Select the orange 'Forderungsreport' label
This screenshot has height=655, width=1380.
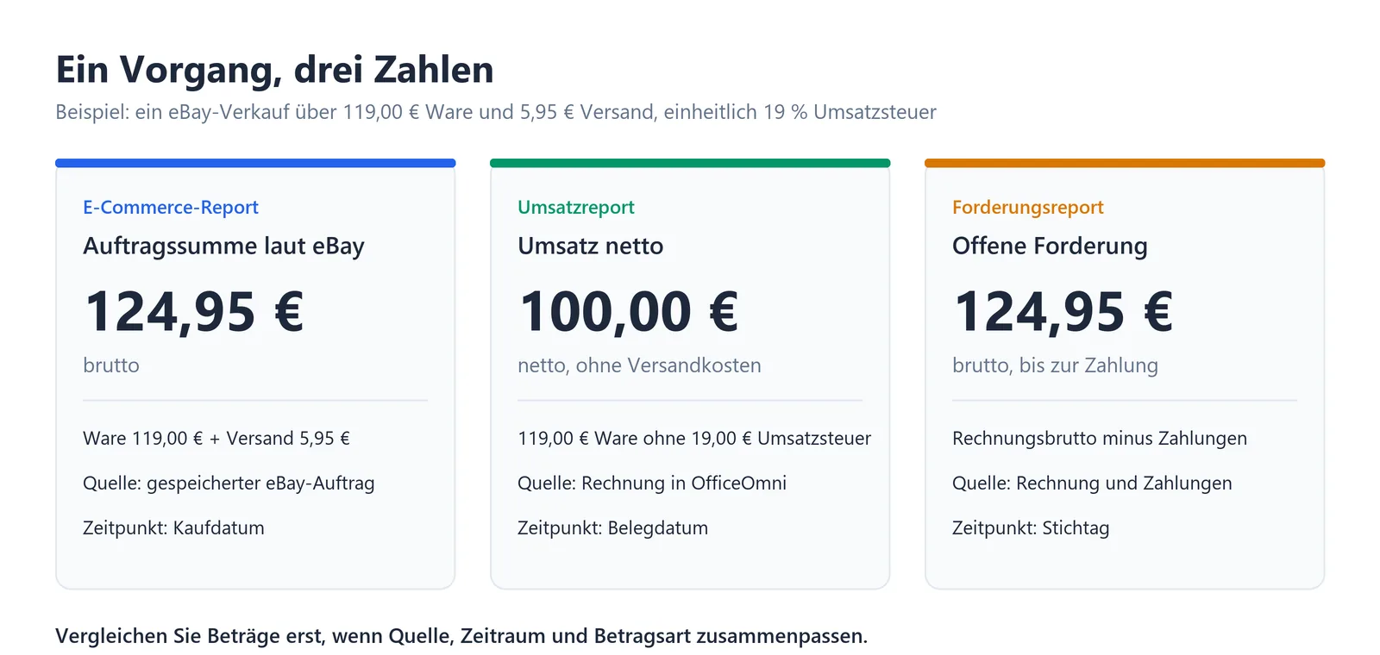point(1028,208)
